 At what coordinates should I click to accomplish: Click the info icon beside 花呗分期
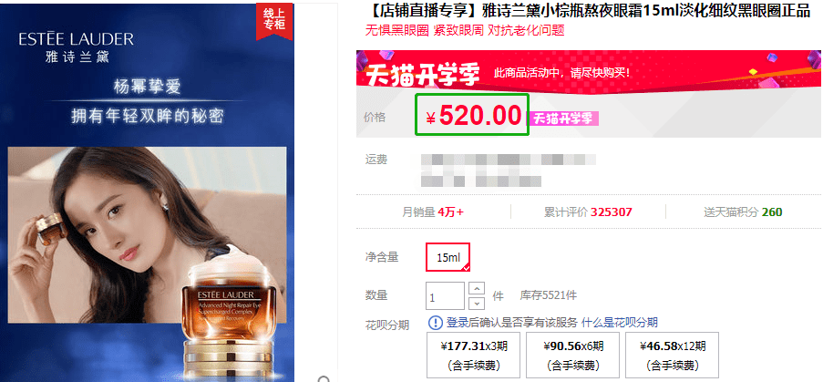coord(435,322)
